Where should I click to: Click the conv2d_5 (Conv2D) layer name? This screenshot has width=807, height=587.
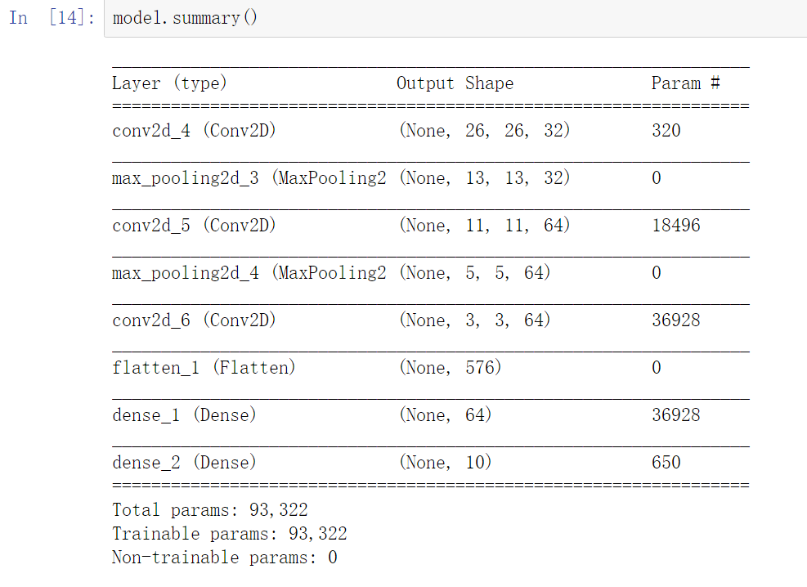point(194,226)
